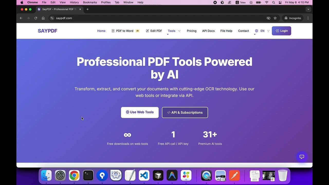Open the Edit menu
Viewport: 329px width, 185px height.
point(53,2)
